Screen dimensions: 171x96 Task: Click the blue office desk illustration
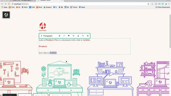click(x=110, y=78)
